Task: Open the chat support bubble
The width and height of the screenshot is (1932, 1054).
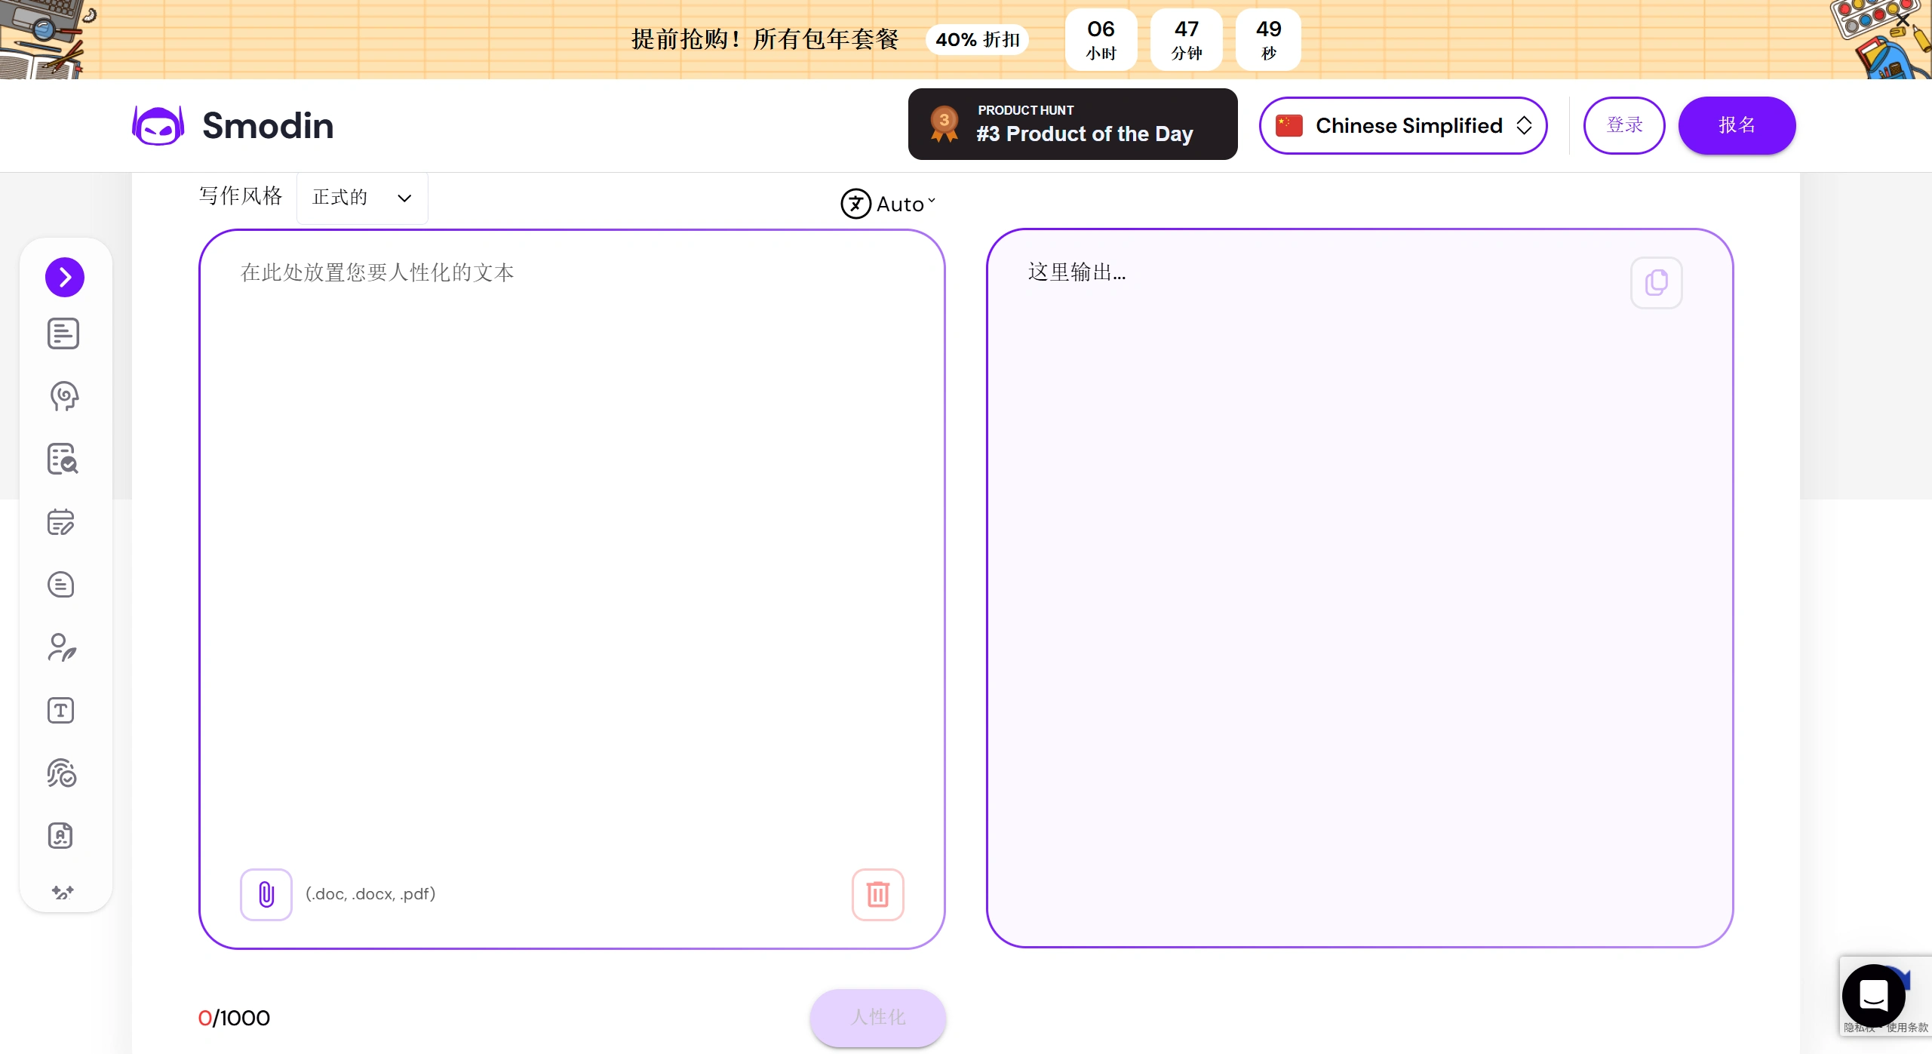Action: [1874, 996]
